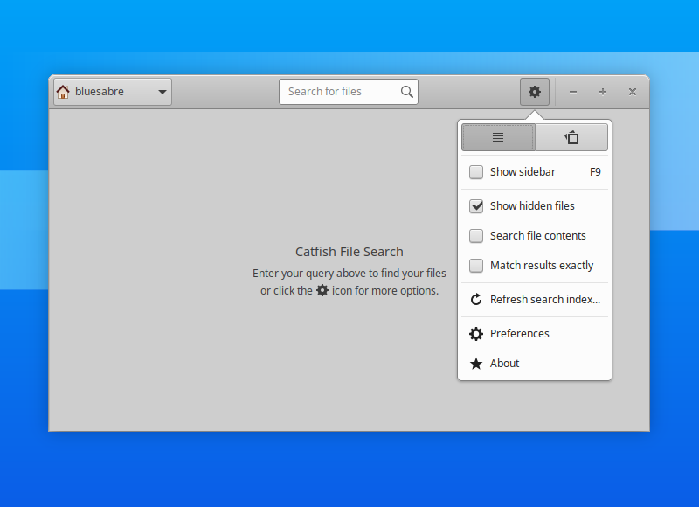The image size is (699, 507).
Task: Select the list view icon in the popup
Action: 497,136
